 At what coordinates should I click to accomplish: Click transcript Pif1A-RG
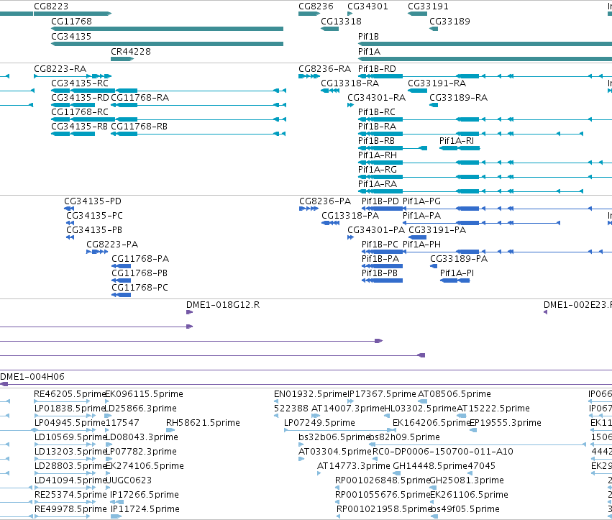[x=378, y=170]
